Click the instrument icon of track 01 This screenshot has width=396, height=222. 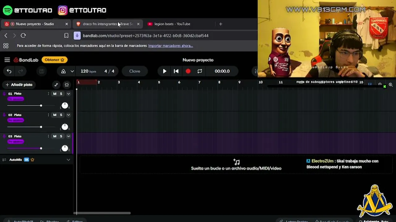tap(4, 94)
